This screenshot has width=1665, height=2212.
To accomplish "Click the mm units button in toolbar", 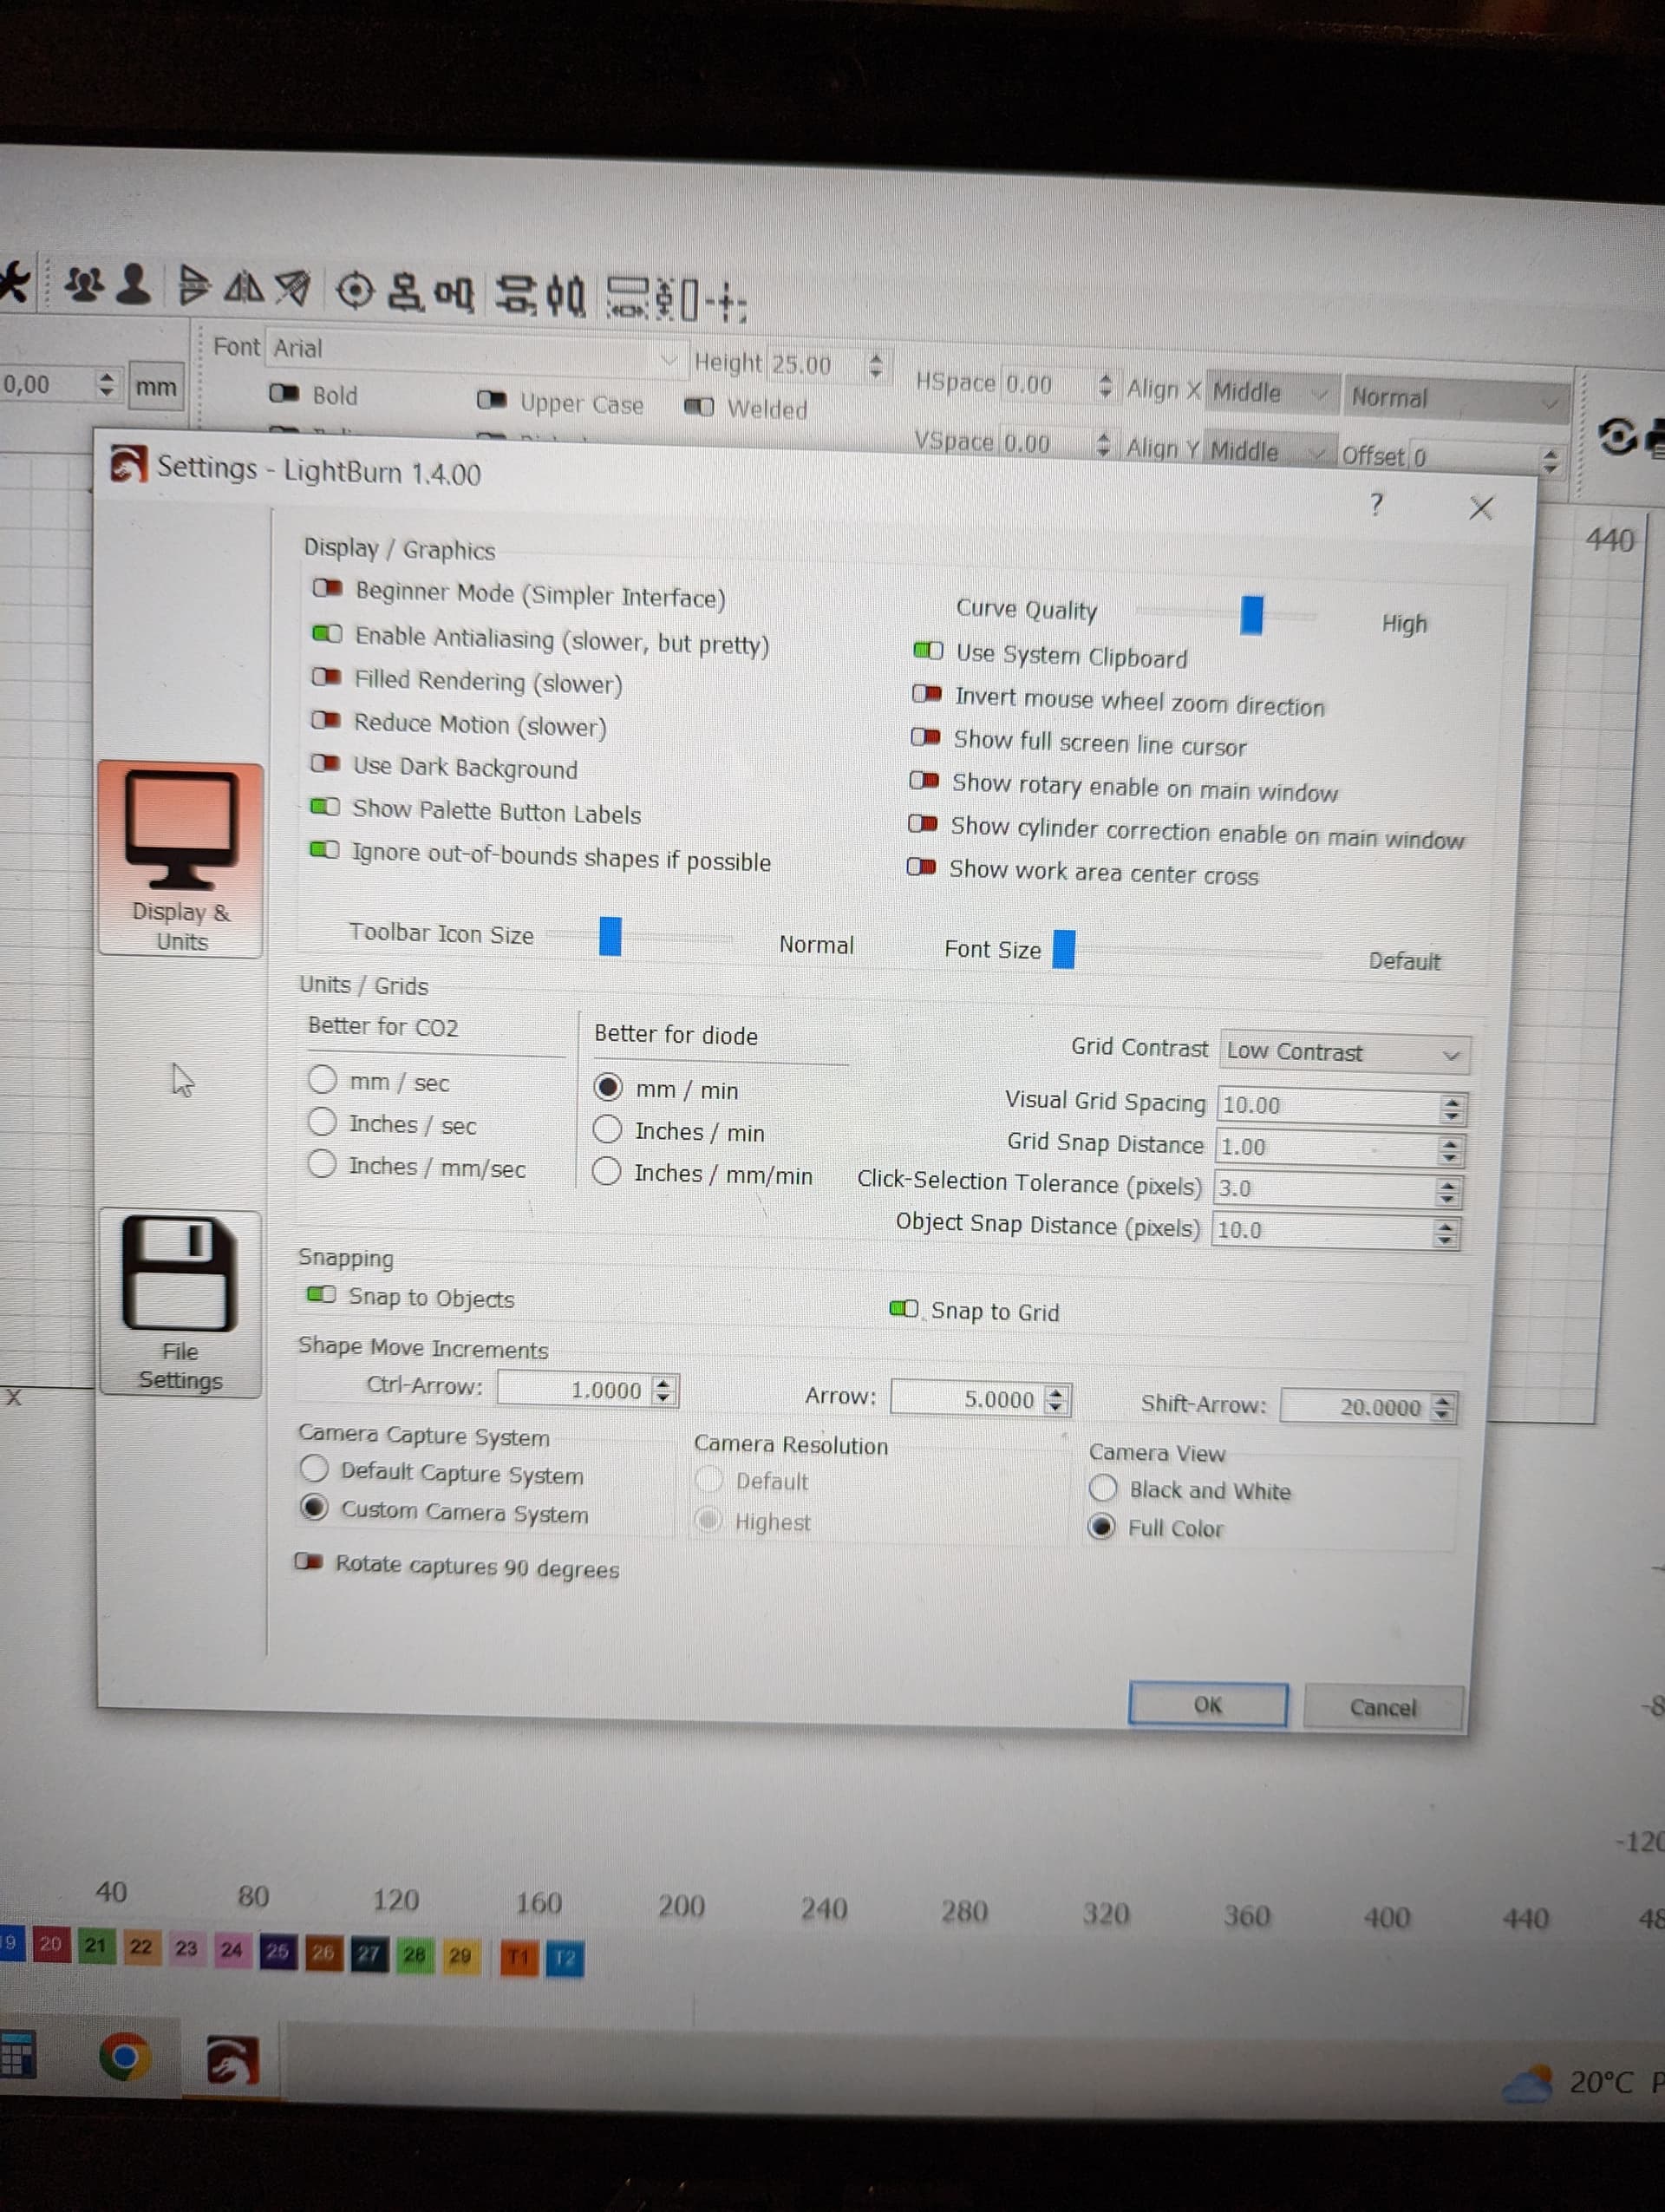I will tap(156, 386).
